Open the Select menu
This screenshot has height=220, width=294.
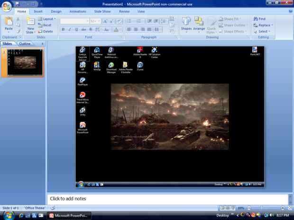tap(262, 31)
